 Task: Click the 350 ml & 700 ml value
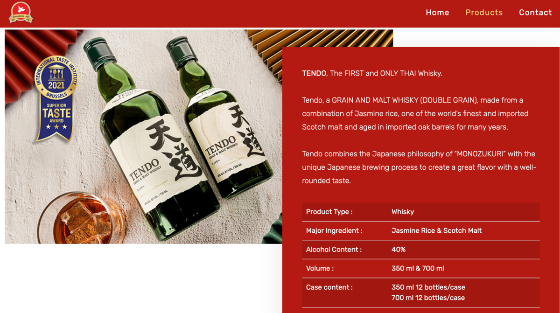[418, 269]
